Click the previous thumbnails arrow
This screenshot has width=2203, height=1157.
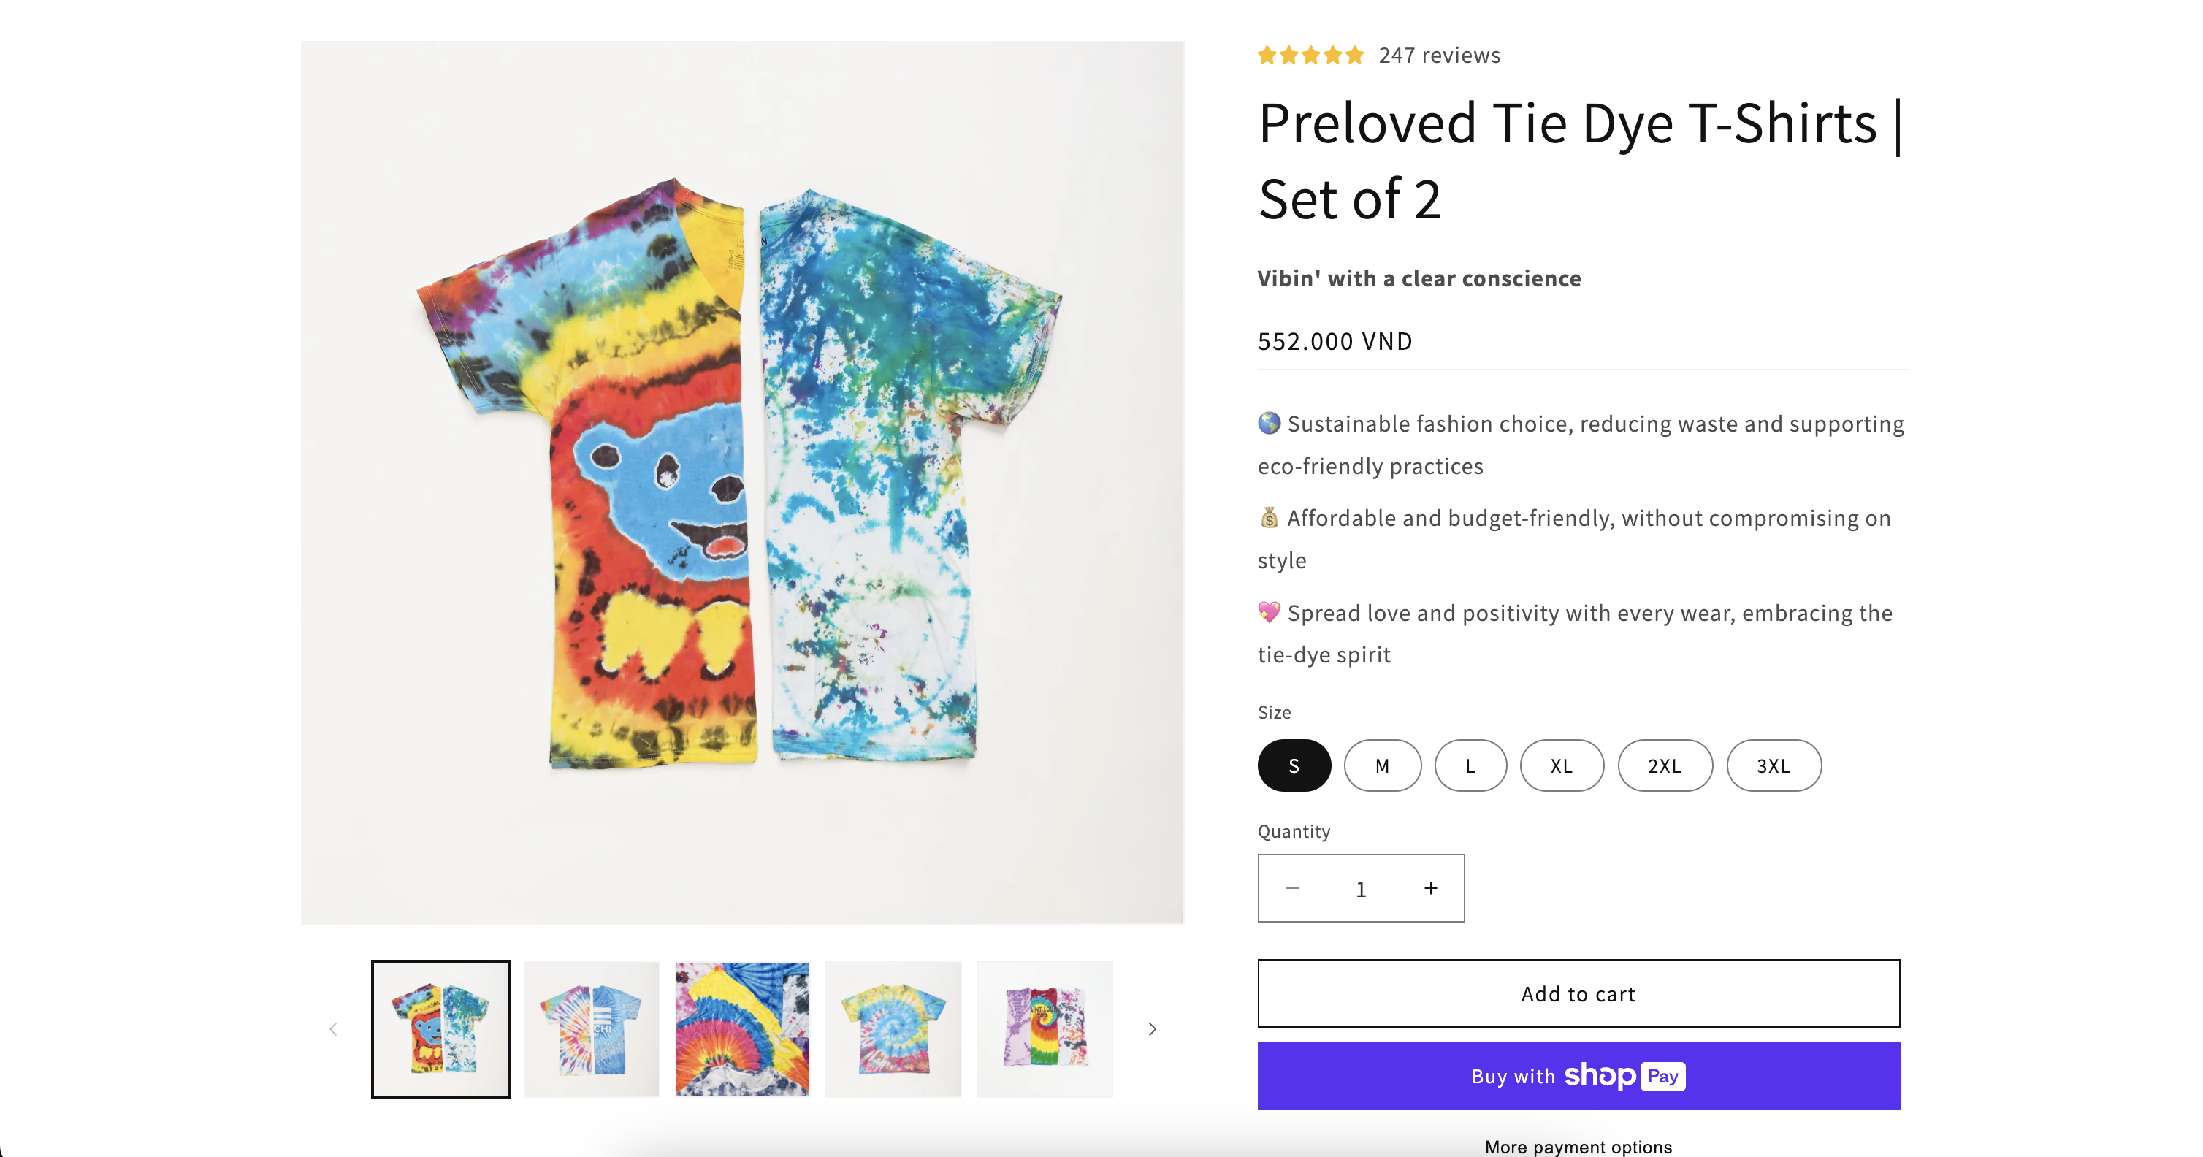[334, 1028]
